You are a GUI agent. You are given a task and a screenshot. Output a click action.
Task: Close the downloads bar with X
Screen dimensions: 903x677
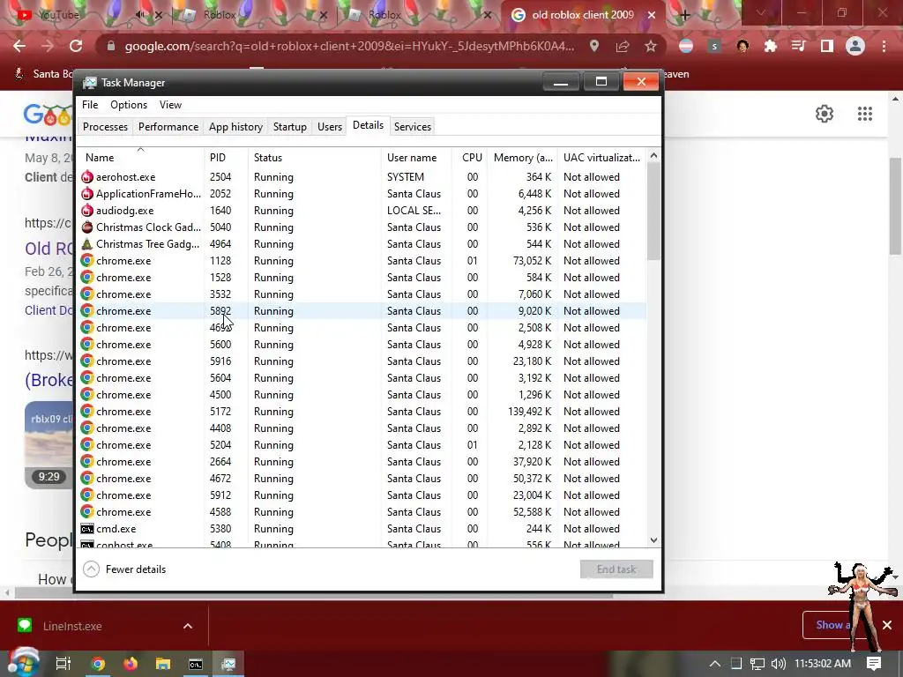pyautogui.click(x=887, y=625)
